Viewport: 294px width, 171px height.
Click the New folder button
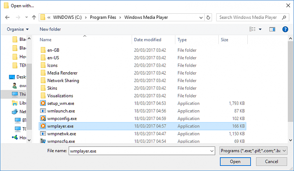pos(50,29)
